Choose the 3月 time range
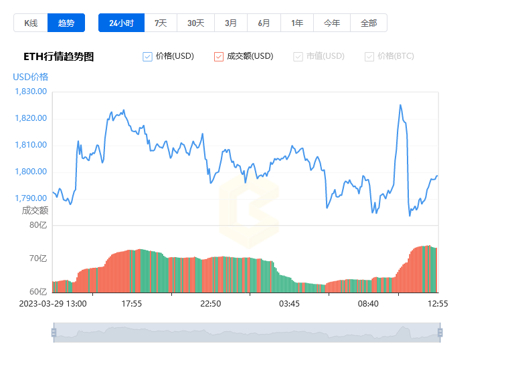Image resolution: width=522 pixels, height=376 pixels. 231,23
